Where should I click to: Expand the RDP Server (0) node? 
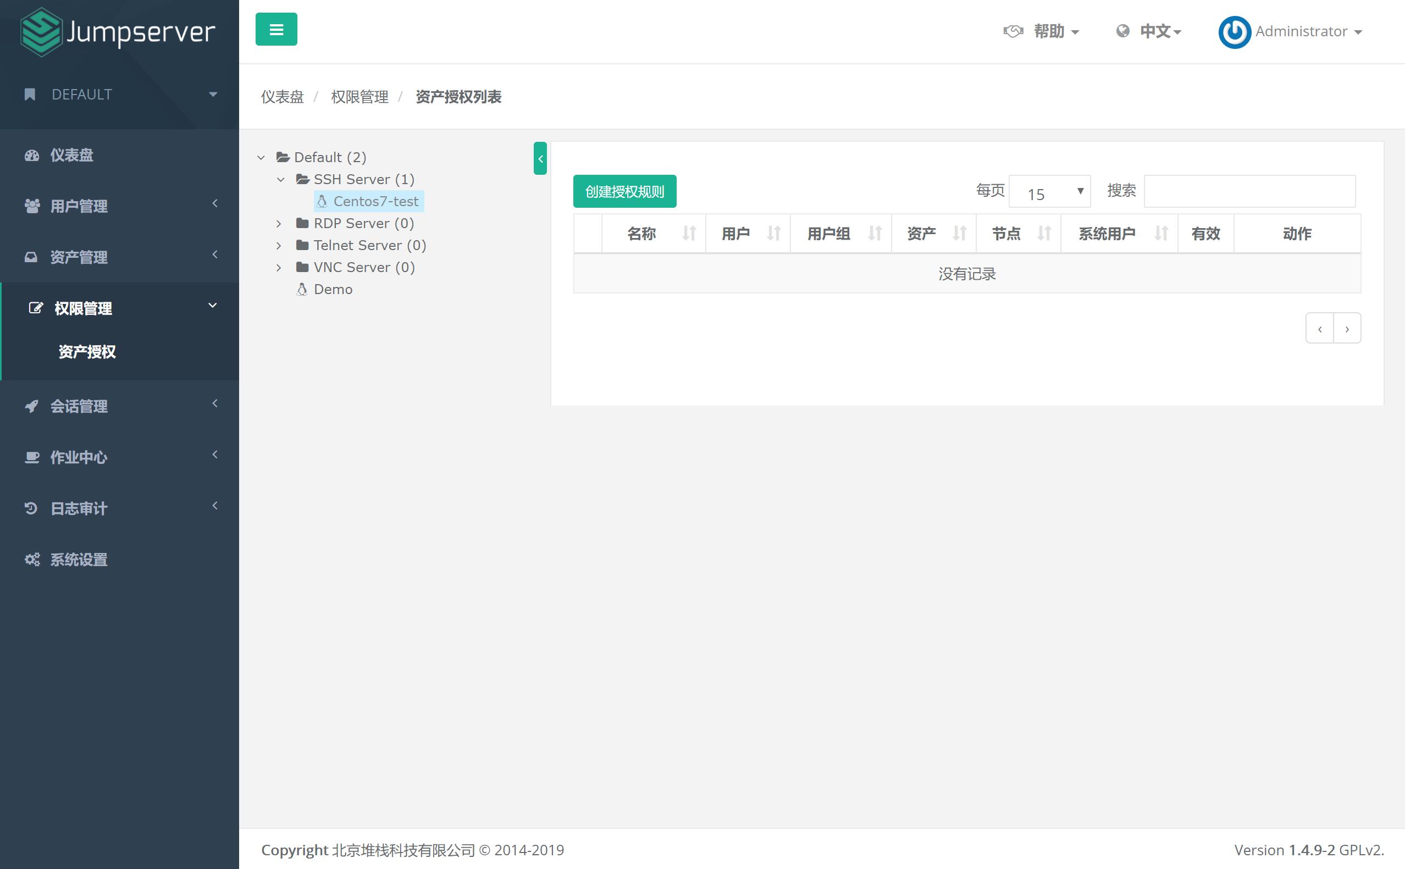(279, 224)
